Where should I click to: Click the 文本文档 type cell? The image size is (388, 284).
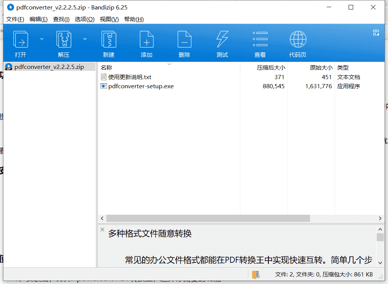click(x=348, y=77)
